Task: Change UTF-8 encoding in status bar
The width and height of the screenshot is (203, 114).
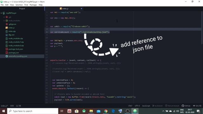Action: click(137, 106)
